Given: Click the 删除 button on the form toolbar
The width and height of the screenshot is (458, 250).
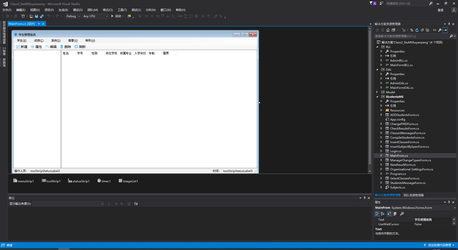Looking at the screenshot, I should coord(66,47).
